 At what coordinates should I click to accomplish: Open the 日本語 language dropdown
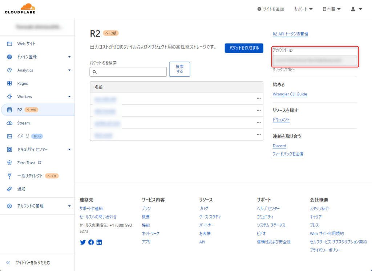point(332,9)
